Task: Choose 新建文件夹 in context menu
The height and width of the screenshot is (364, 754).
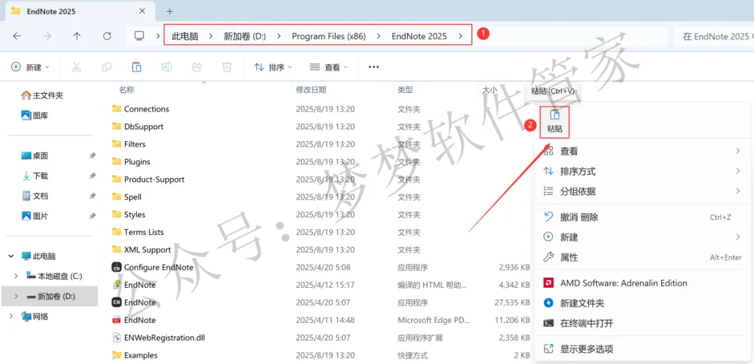Action: [642, 303]
